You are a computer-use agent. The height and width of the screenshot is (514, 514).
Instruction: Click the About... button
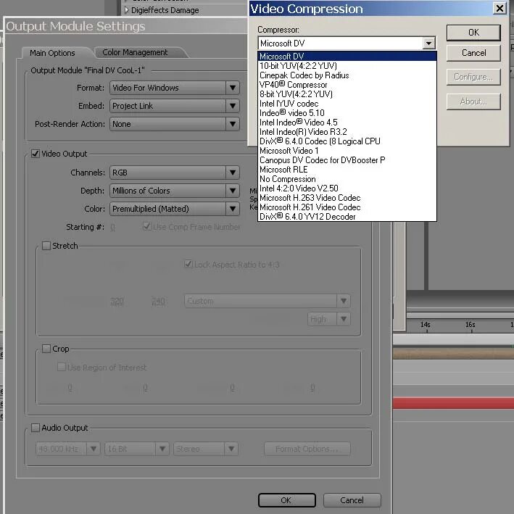coord(473,101)
